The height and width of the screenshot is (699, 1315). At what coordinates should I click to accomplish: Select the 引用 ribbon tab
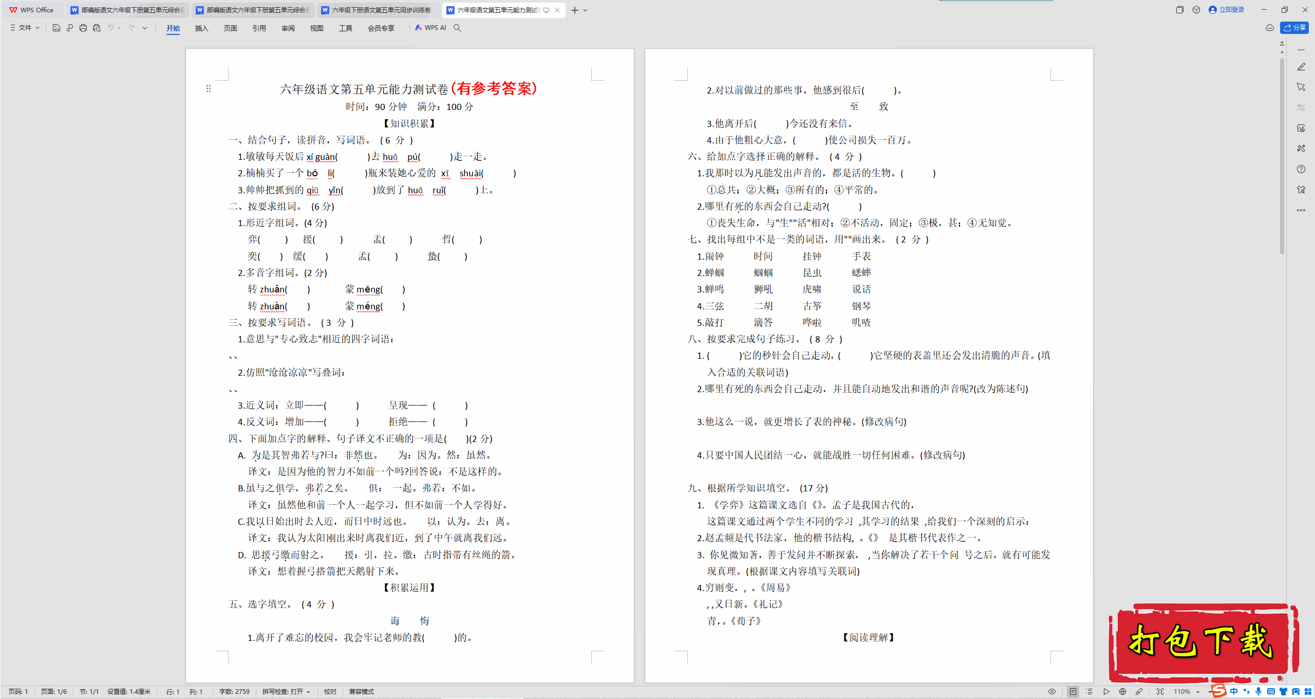tap(259, 28)
